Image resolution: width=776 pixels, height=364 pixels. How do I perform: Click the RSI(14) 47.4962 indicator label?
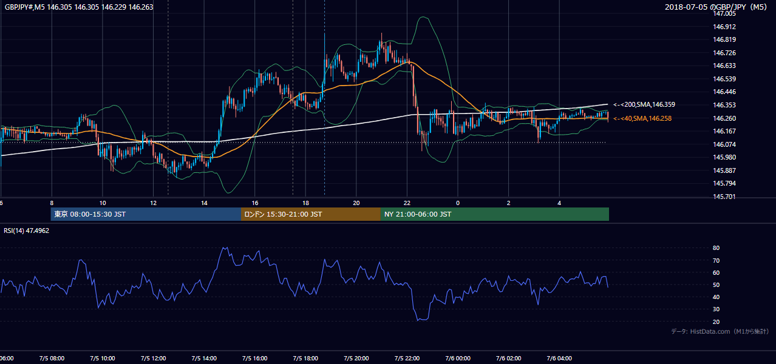click(27, 231)
